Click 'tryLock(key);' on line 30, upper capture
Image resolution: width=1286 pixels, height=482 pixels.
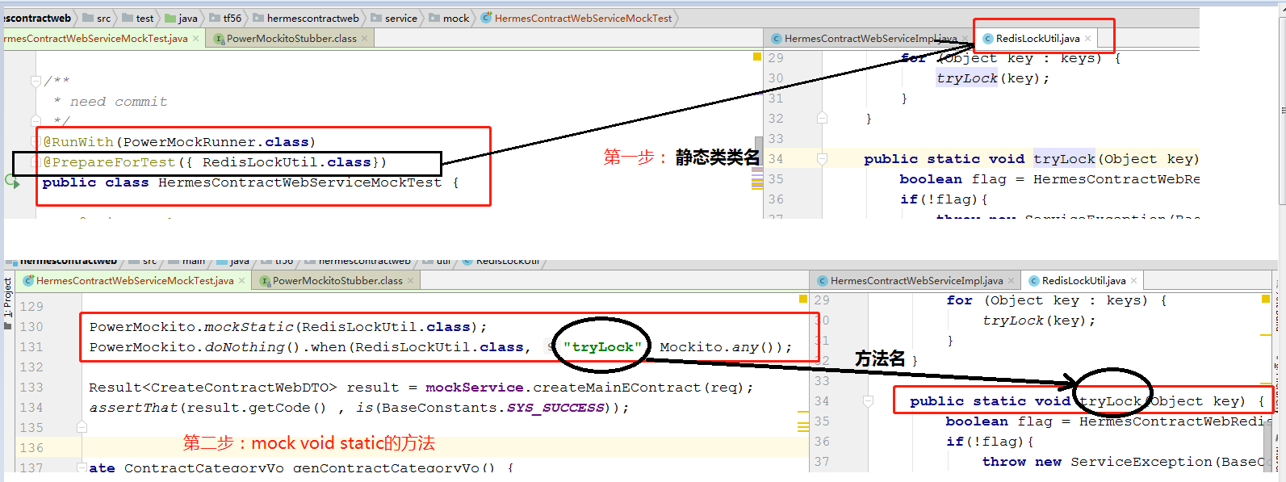tap(993, 78)
